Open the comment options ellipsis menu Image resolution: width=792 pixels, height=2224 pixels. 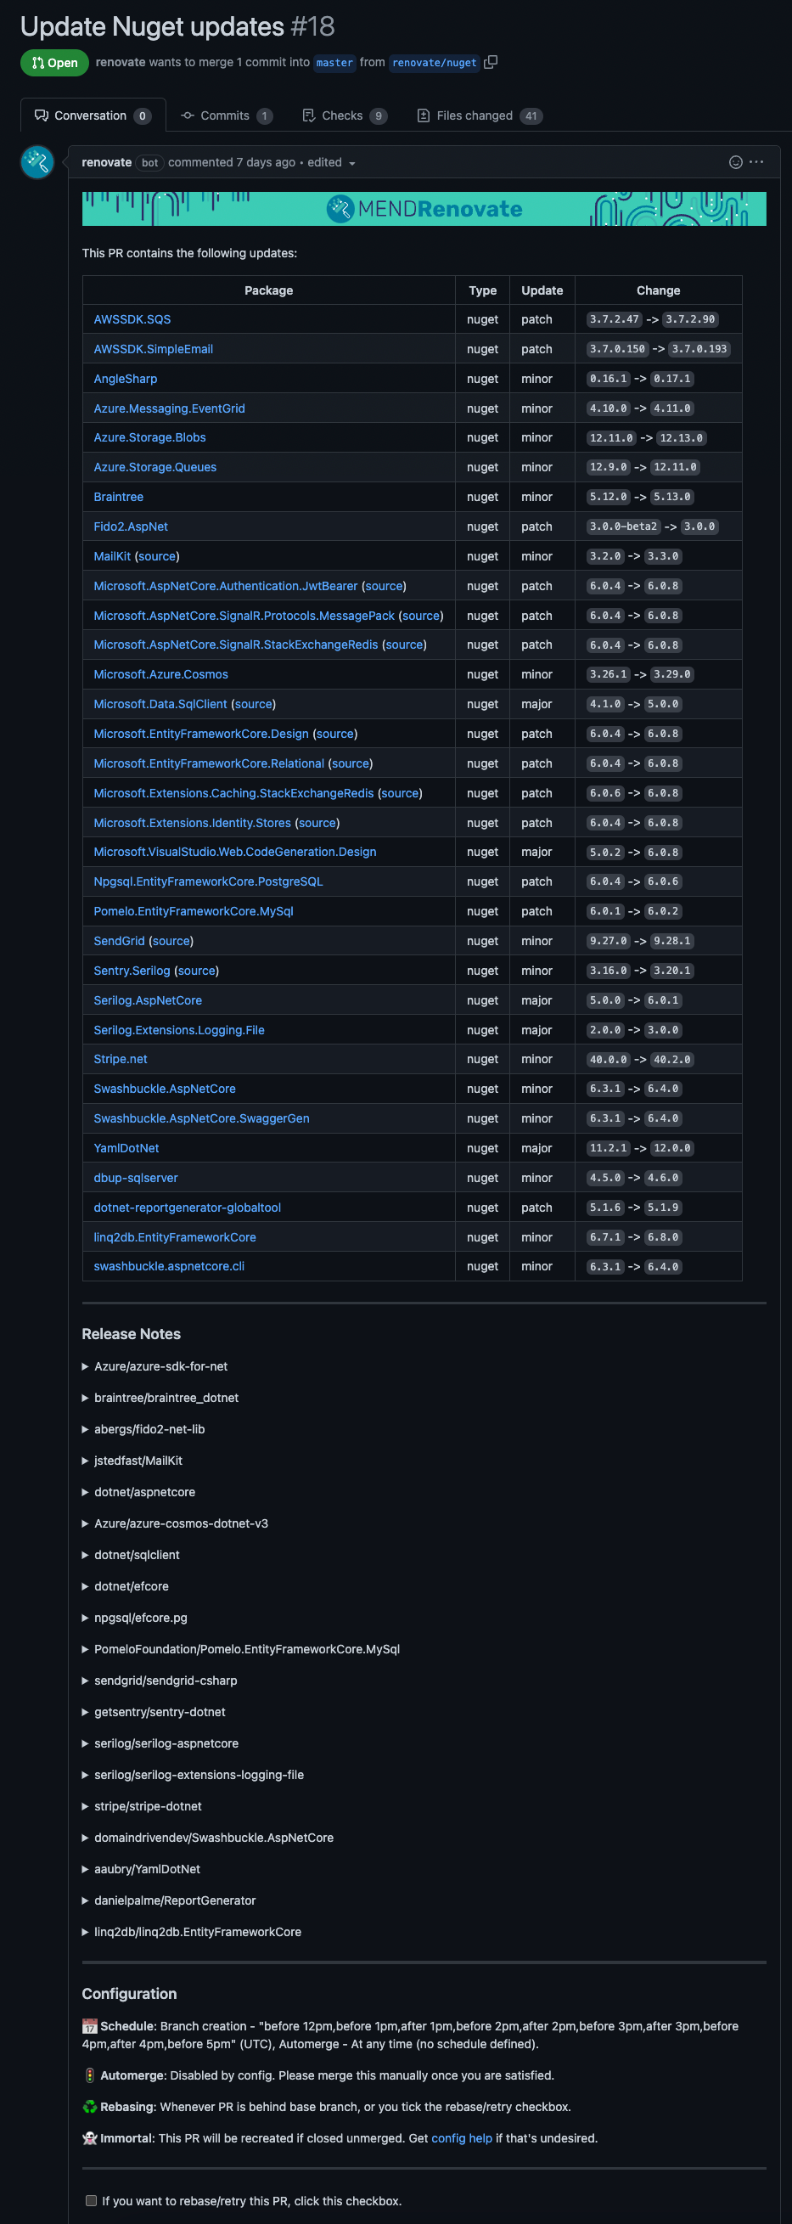pos(756,162)
